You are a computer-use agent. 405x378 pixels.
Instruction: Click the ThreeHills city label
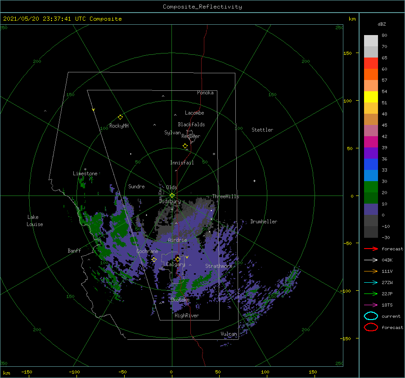pyautogui.click(x=226, y=196)
